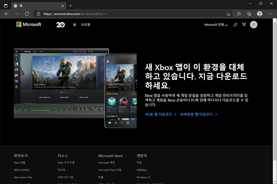The height and width of the screenshot is (184, 277).
Task: Reload the page with the refresh icon
Action: [x=27, y=14]
